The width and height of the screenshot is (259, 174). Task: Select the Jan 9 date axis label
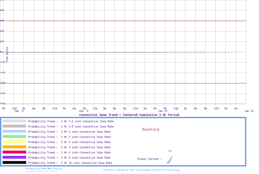coord(83,111)
